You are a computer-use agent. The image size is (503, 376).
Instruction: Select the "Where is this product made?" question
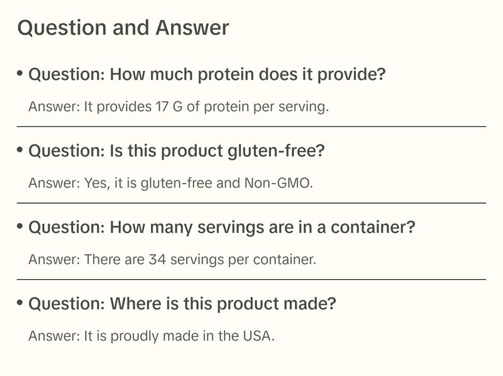(182, 304)
